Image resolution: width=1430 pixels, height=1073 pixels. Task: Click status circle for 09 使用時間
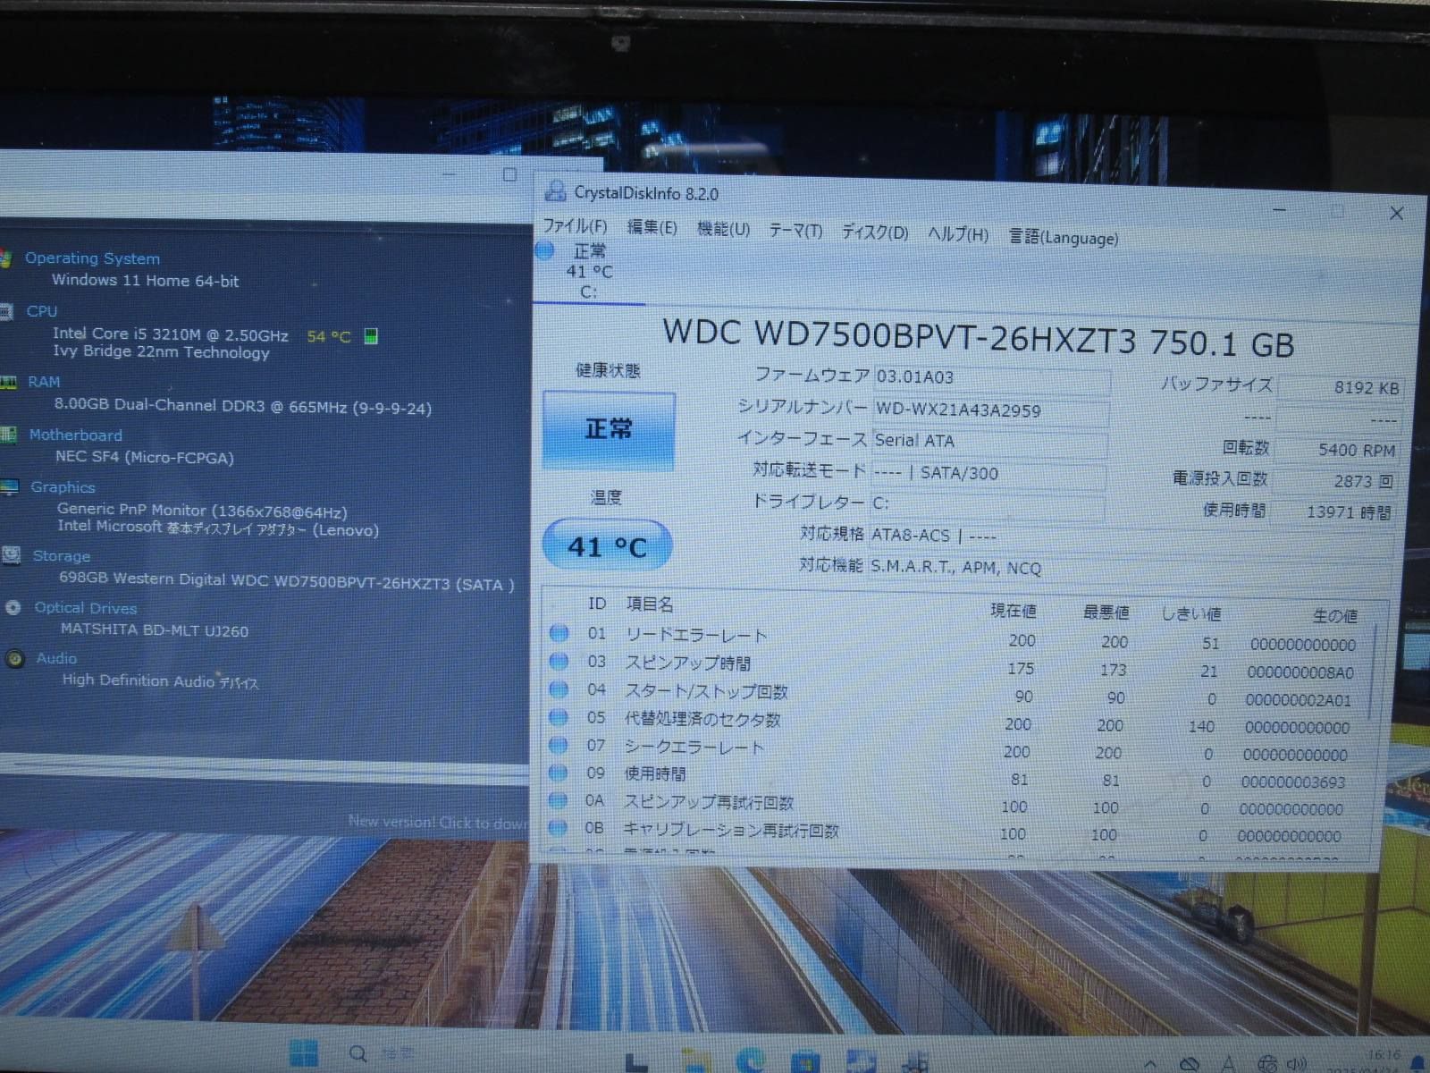tap(559, 772)
